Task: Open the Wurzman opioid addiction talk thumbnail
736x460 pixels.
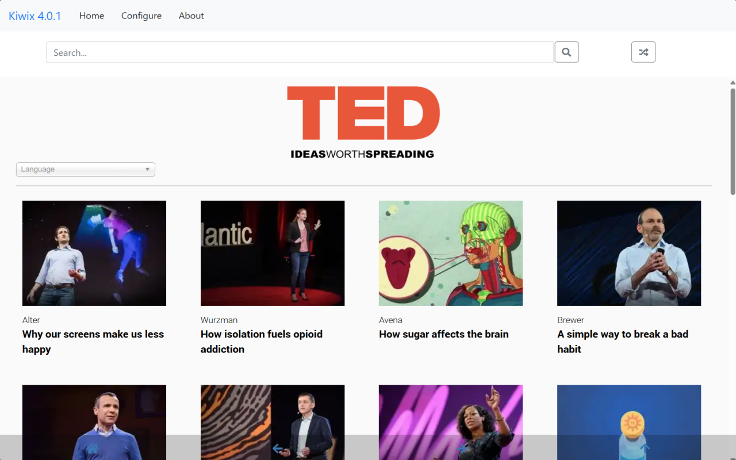Action: point(272,253)
